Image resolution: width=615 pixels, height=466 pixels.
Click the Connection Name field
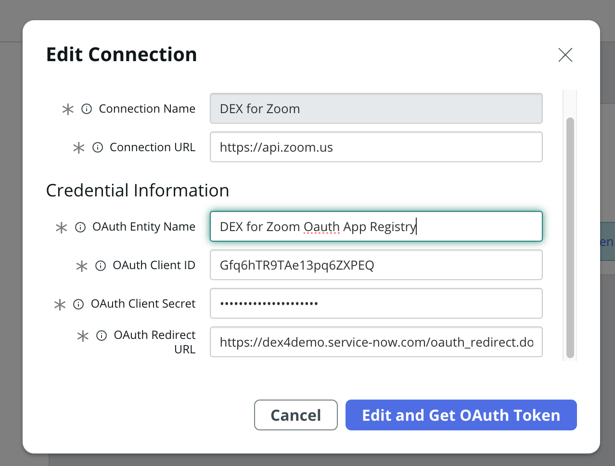(x=376, y=108)
